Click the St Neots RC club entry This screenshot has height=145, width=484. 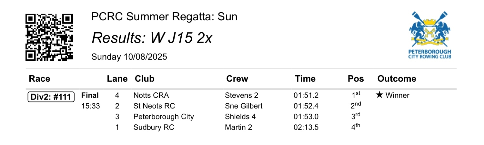tap(154, 106)
